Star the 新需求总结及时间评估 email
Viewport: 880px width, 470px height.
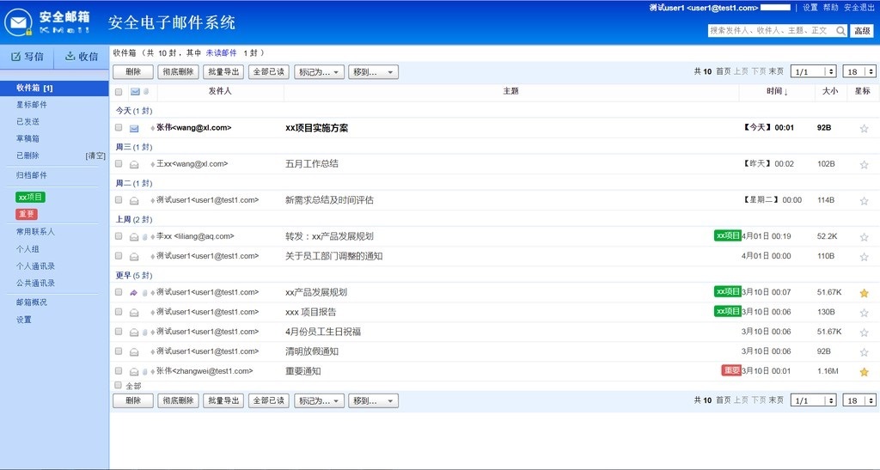[864, 201]
